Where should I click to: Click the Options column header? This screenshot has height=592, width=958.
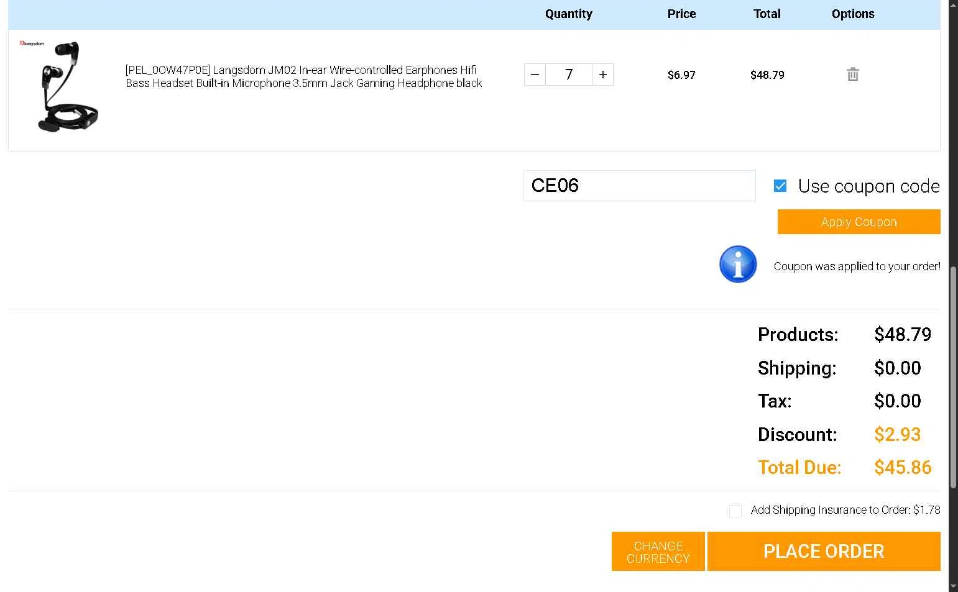click(853, 14)
